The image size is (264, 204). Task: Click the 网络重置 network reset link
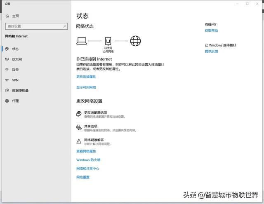tap(82, 177)
